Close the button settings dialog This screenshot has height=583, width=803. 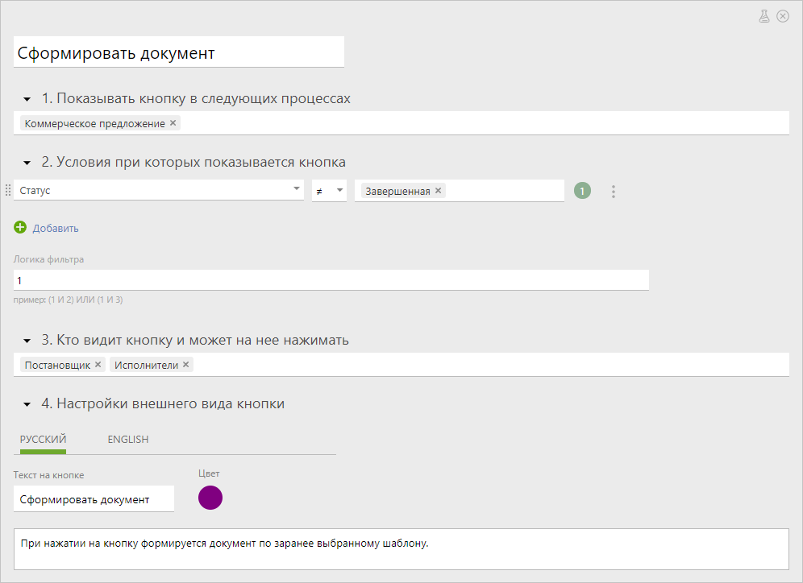tap(783, 16)
